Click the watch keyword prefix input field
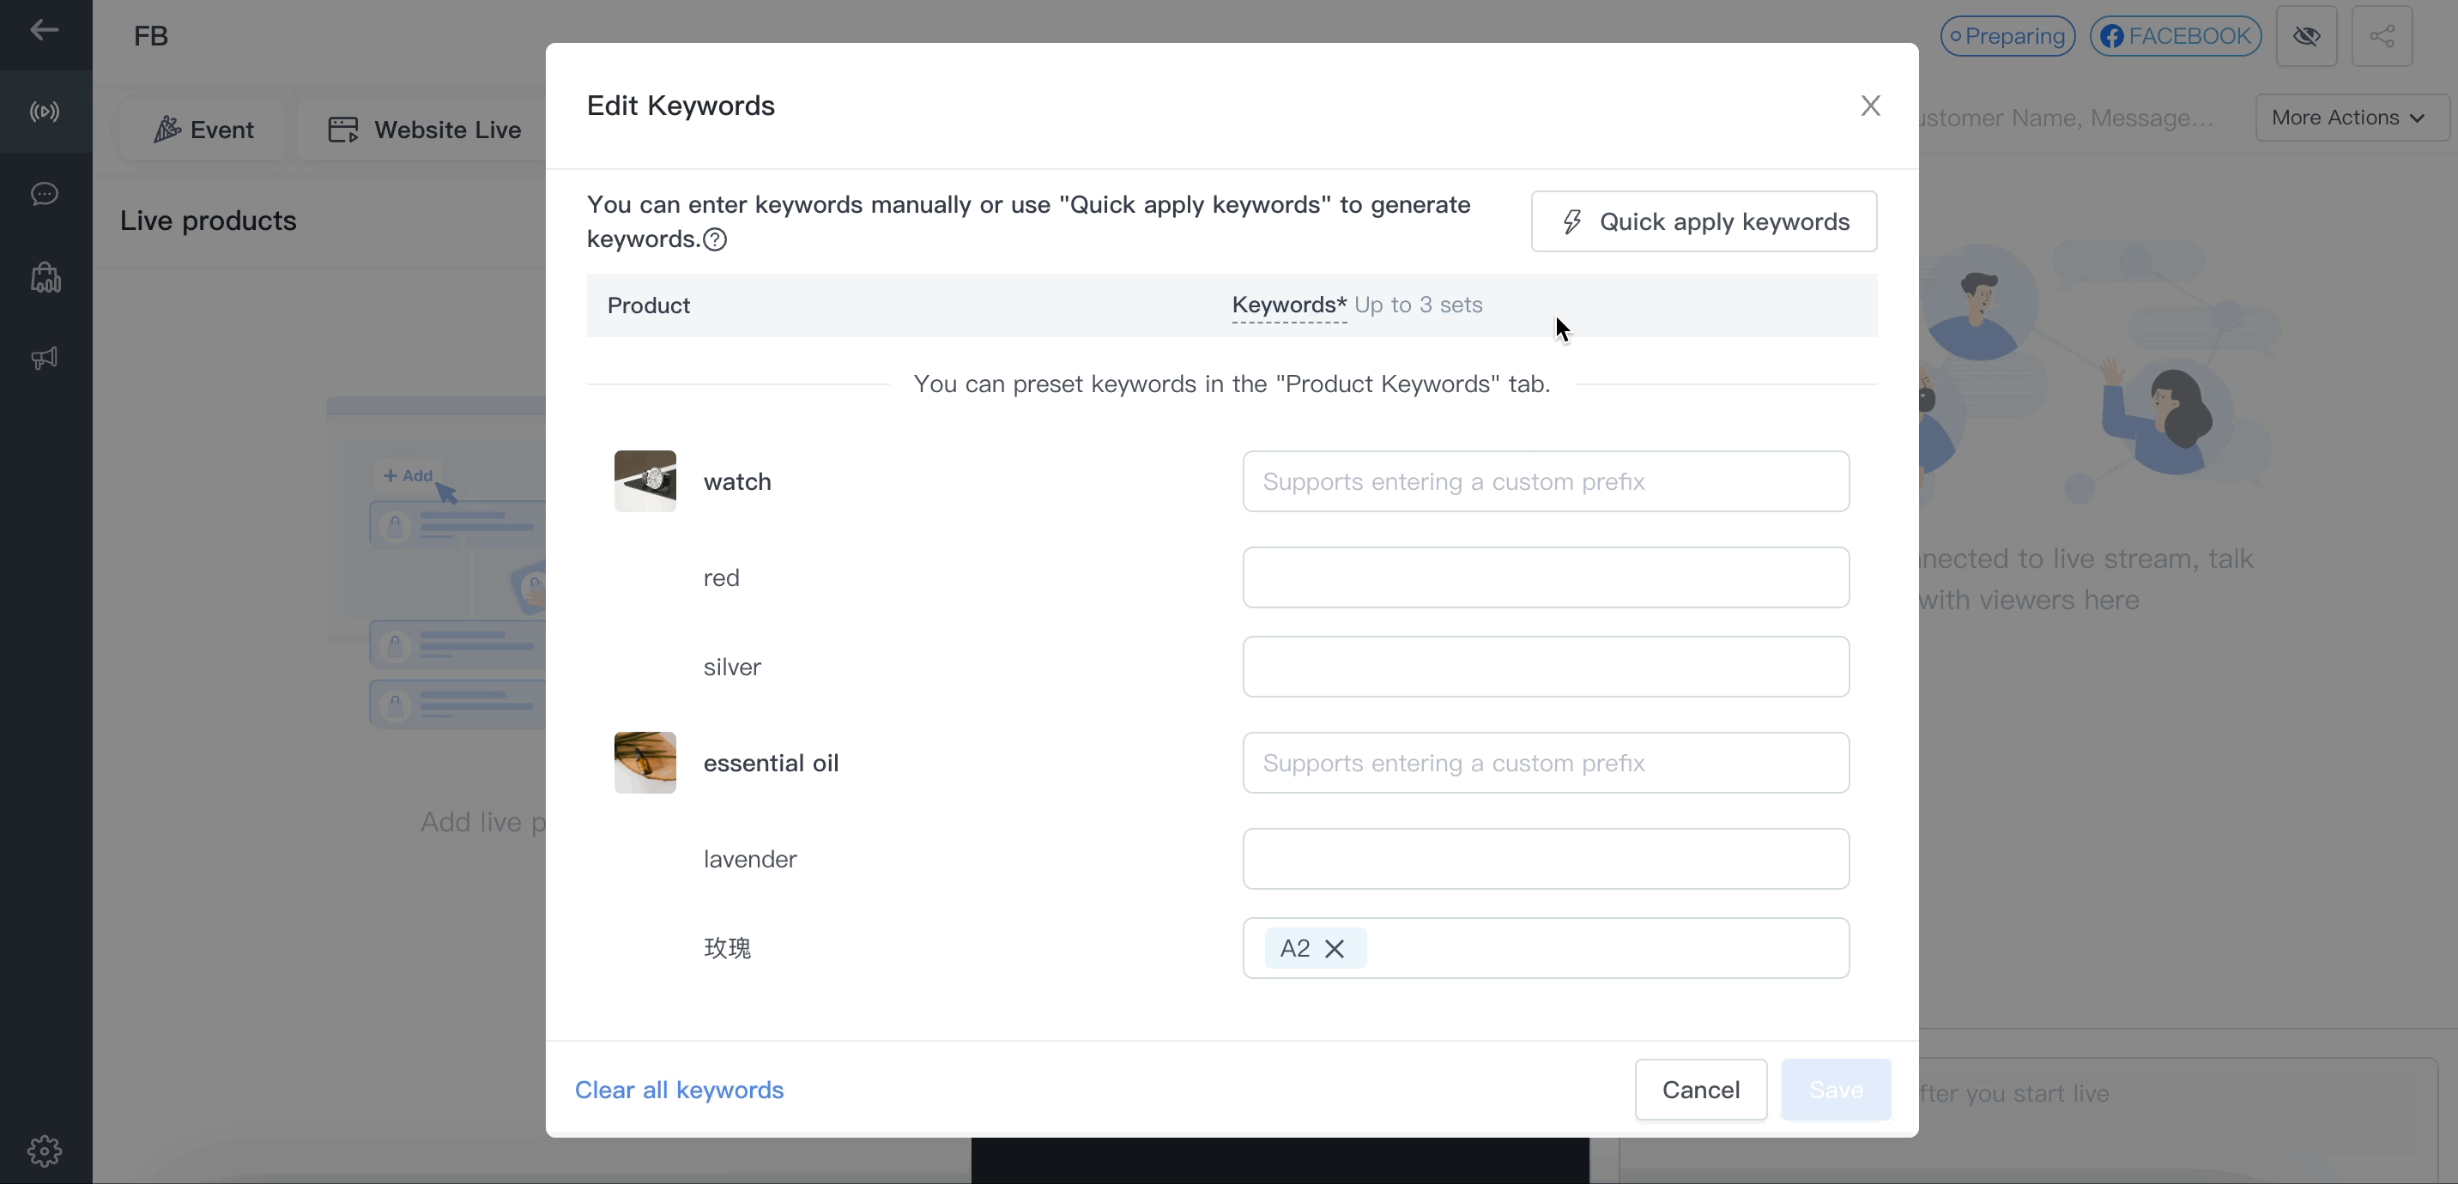Viewport: 2458px width, 1184px height. pyautogui.click(x=1545, y=482)
